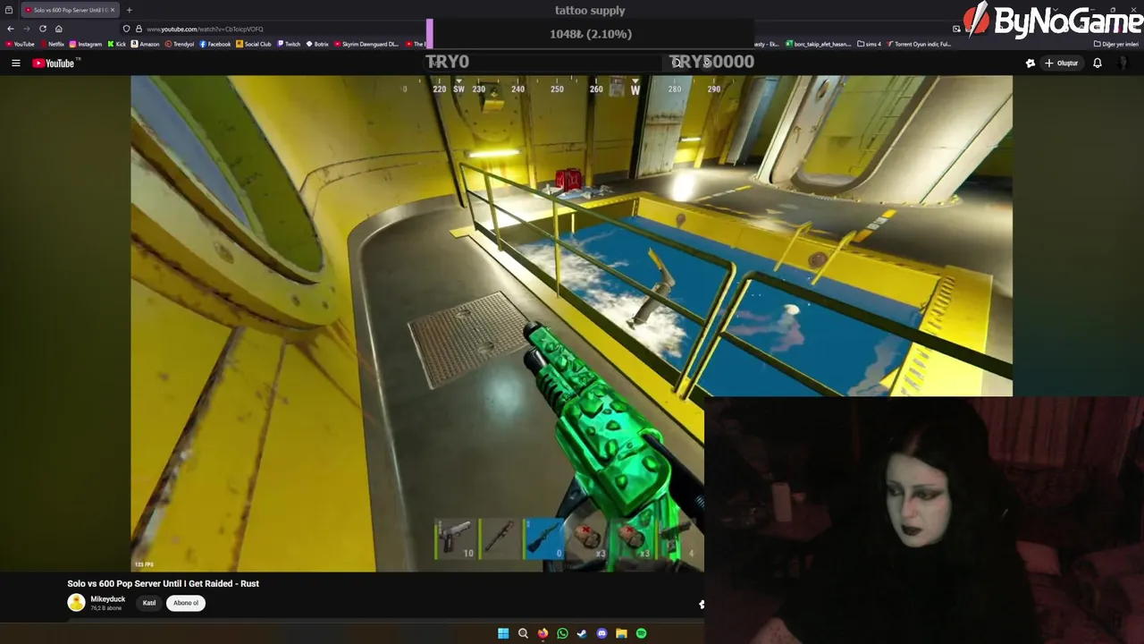Open the Skyrim Dawnguard DL bookmark
1144x644 pixels.
coord(366,44)
